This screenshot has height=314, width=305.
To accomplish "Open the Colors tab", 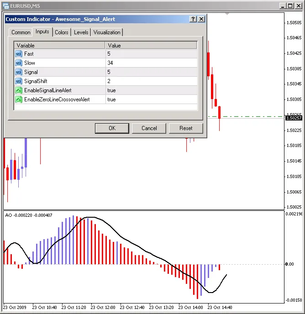I will pyautogui.click(x=61, y=32).
